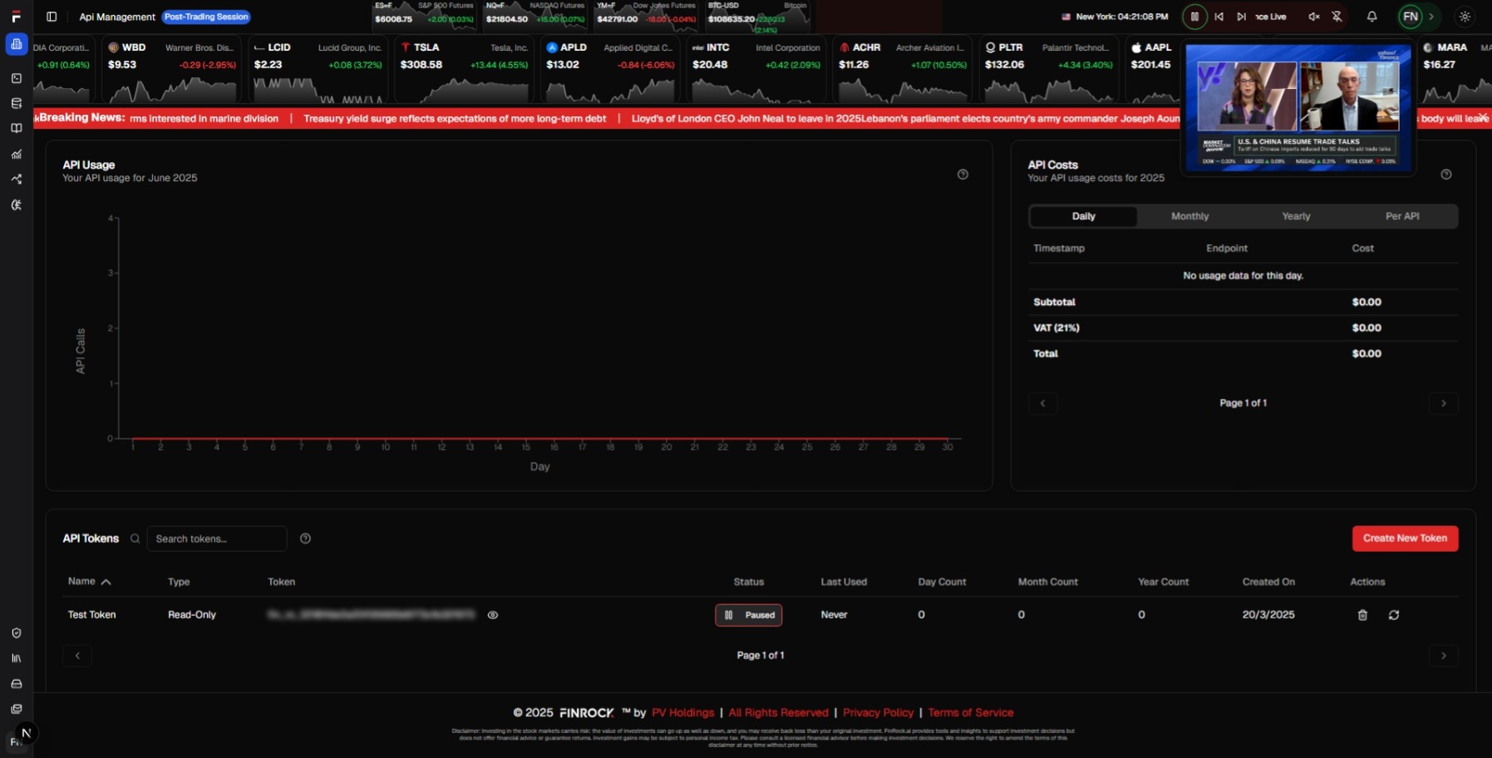Click the magnifier icon beside Search tokens
Image resolution: width=1492 pixels, height=758 pixels.
coord(135,539)
